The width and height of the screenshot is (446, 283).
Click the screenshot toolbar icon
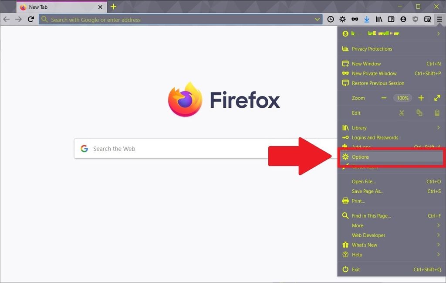coord(427,19)
